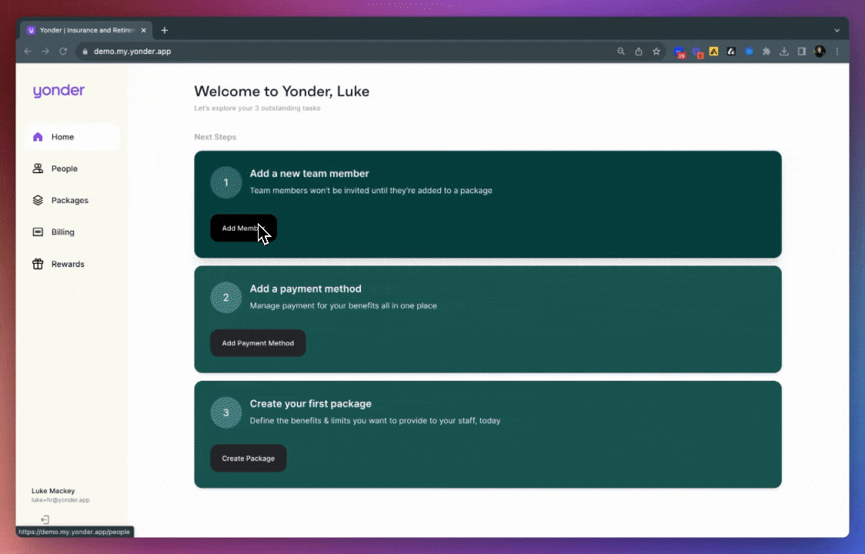Bookmark page with star icon
The image size is (865, 554).
(x=656, y=52)
